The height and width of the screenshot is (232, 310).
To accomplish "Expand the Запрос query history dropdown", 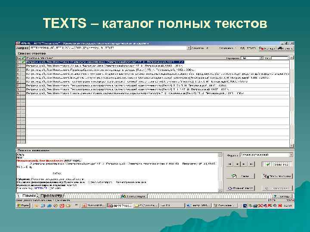I will [189, 48].
